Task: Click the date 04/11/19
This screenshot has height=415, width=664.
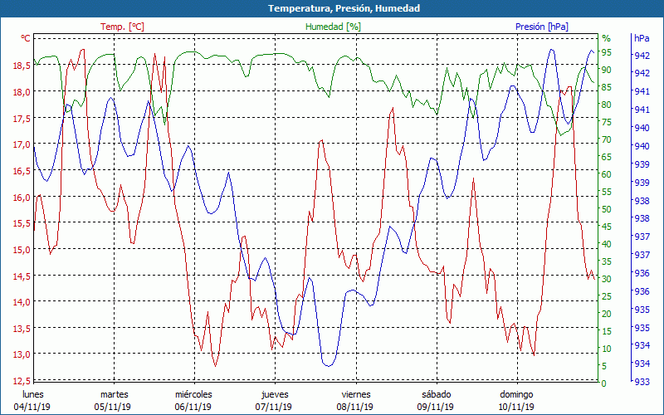Action: point(32,407)
